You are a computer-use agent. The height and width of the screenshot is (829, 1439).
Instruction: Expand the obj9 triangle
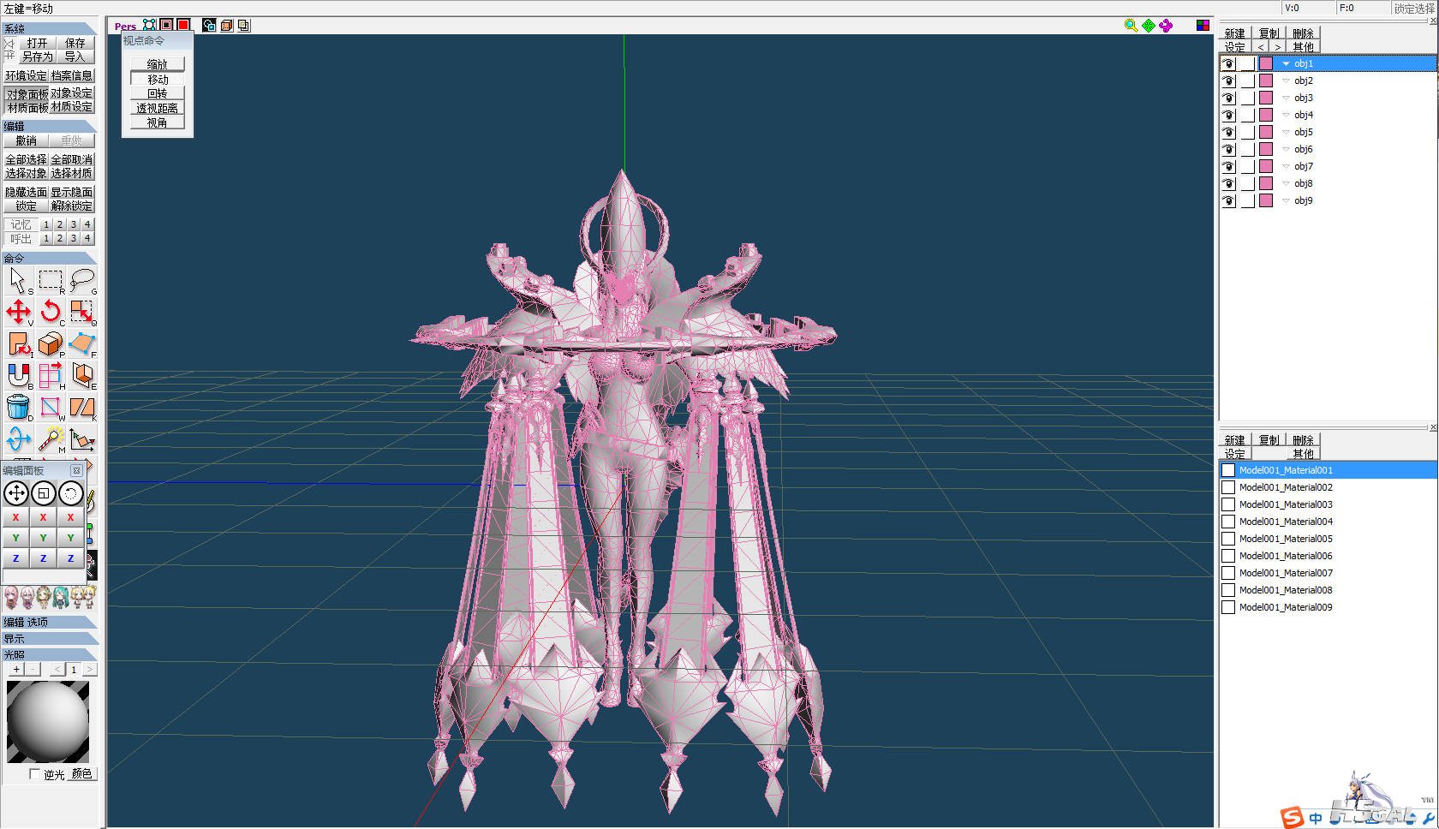tap(1286, 200)
